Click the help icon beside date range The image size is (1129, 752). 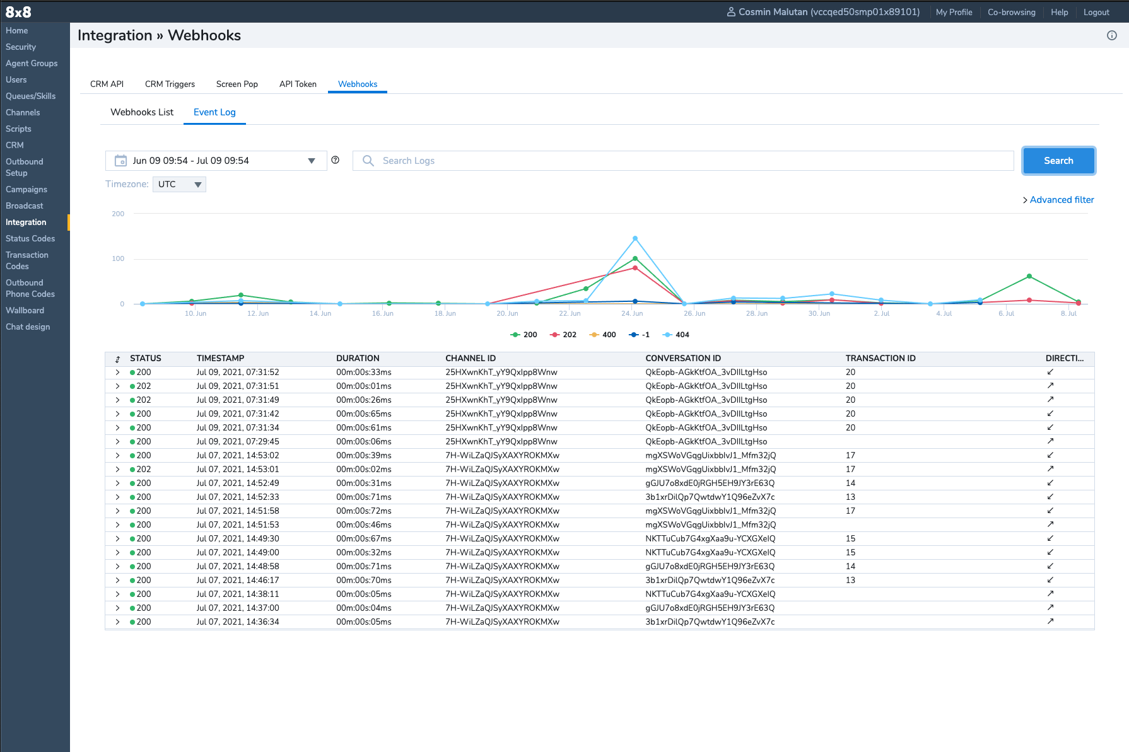[336, 160]
